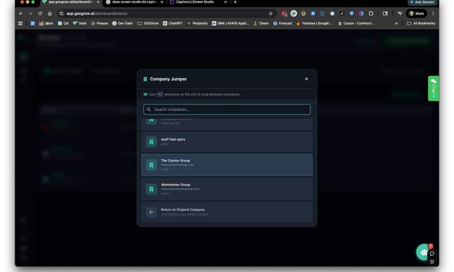Viewport: 454px width, 272px height.
Task: Open the browser Extensions puzzle icon
Action: tap(371, 14)
